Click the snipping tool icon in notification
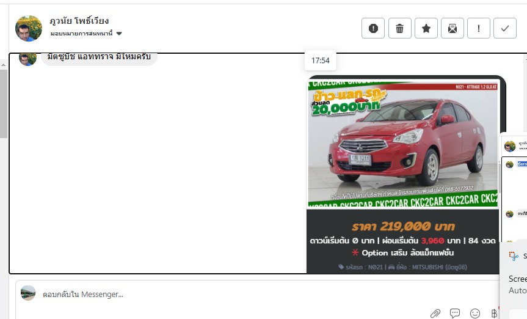 514,256
